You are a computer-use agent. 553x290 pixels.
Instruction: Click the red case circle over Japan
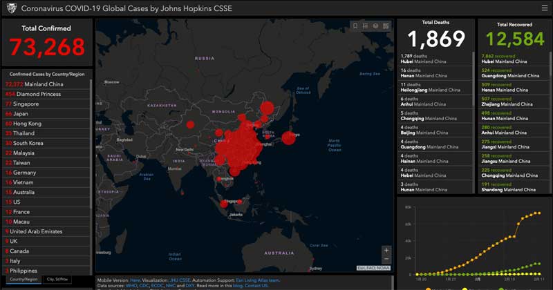coord(288,138)
